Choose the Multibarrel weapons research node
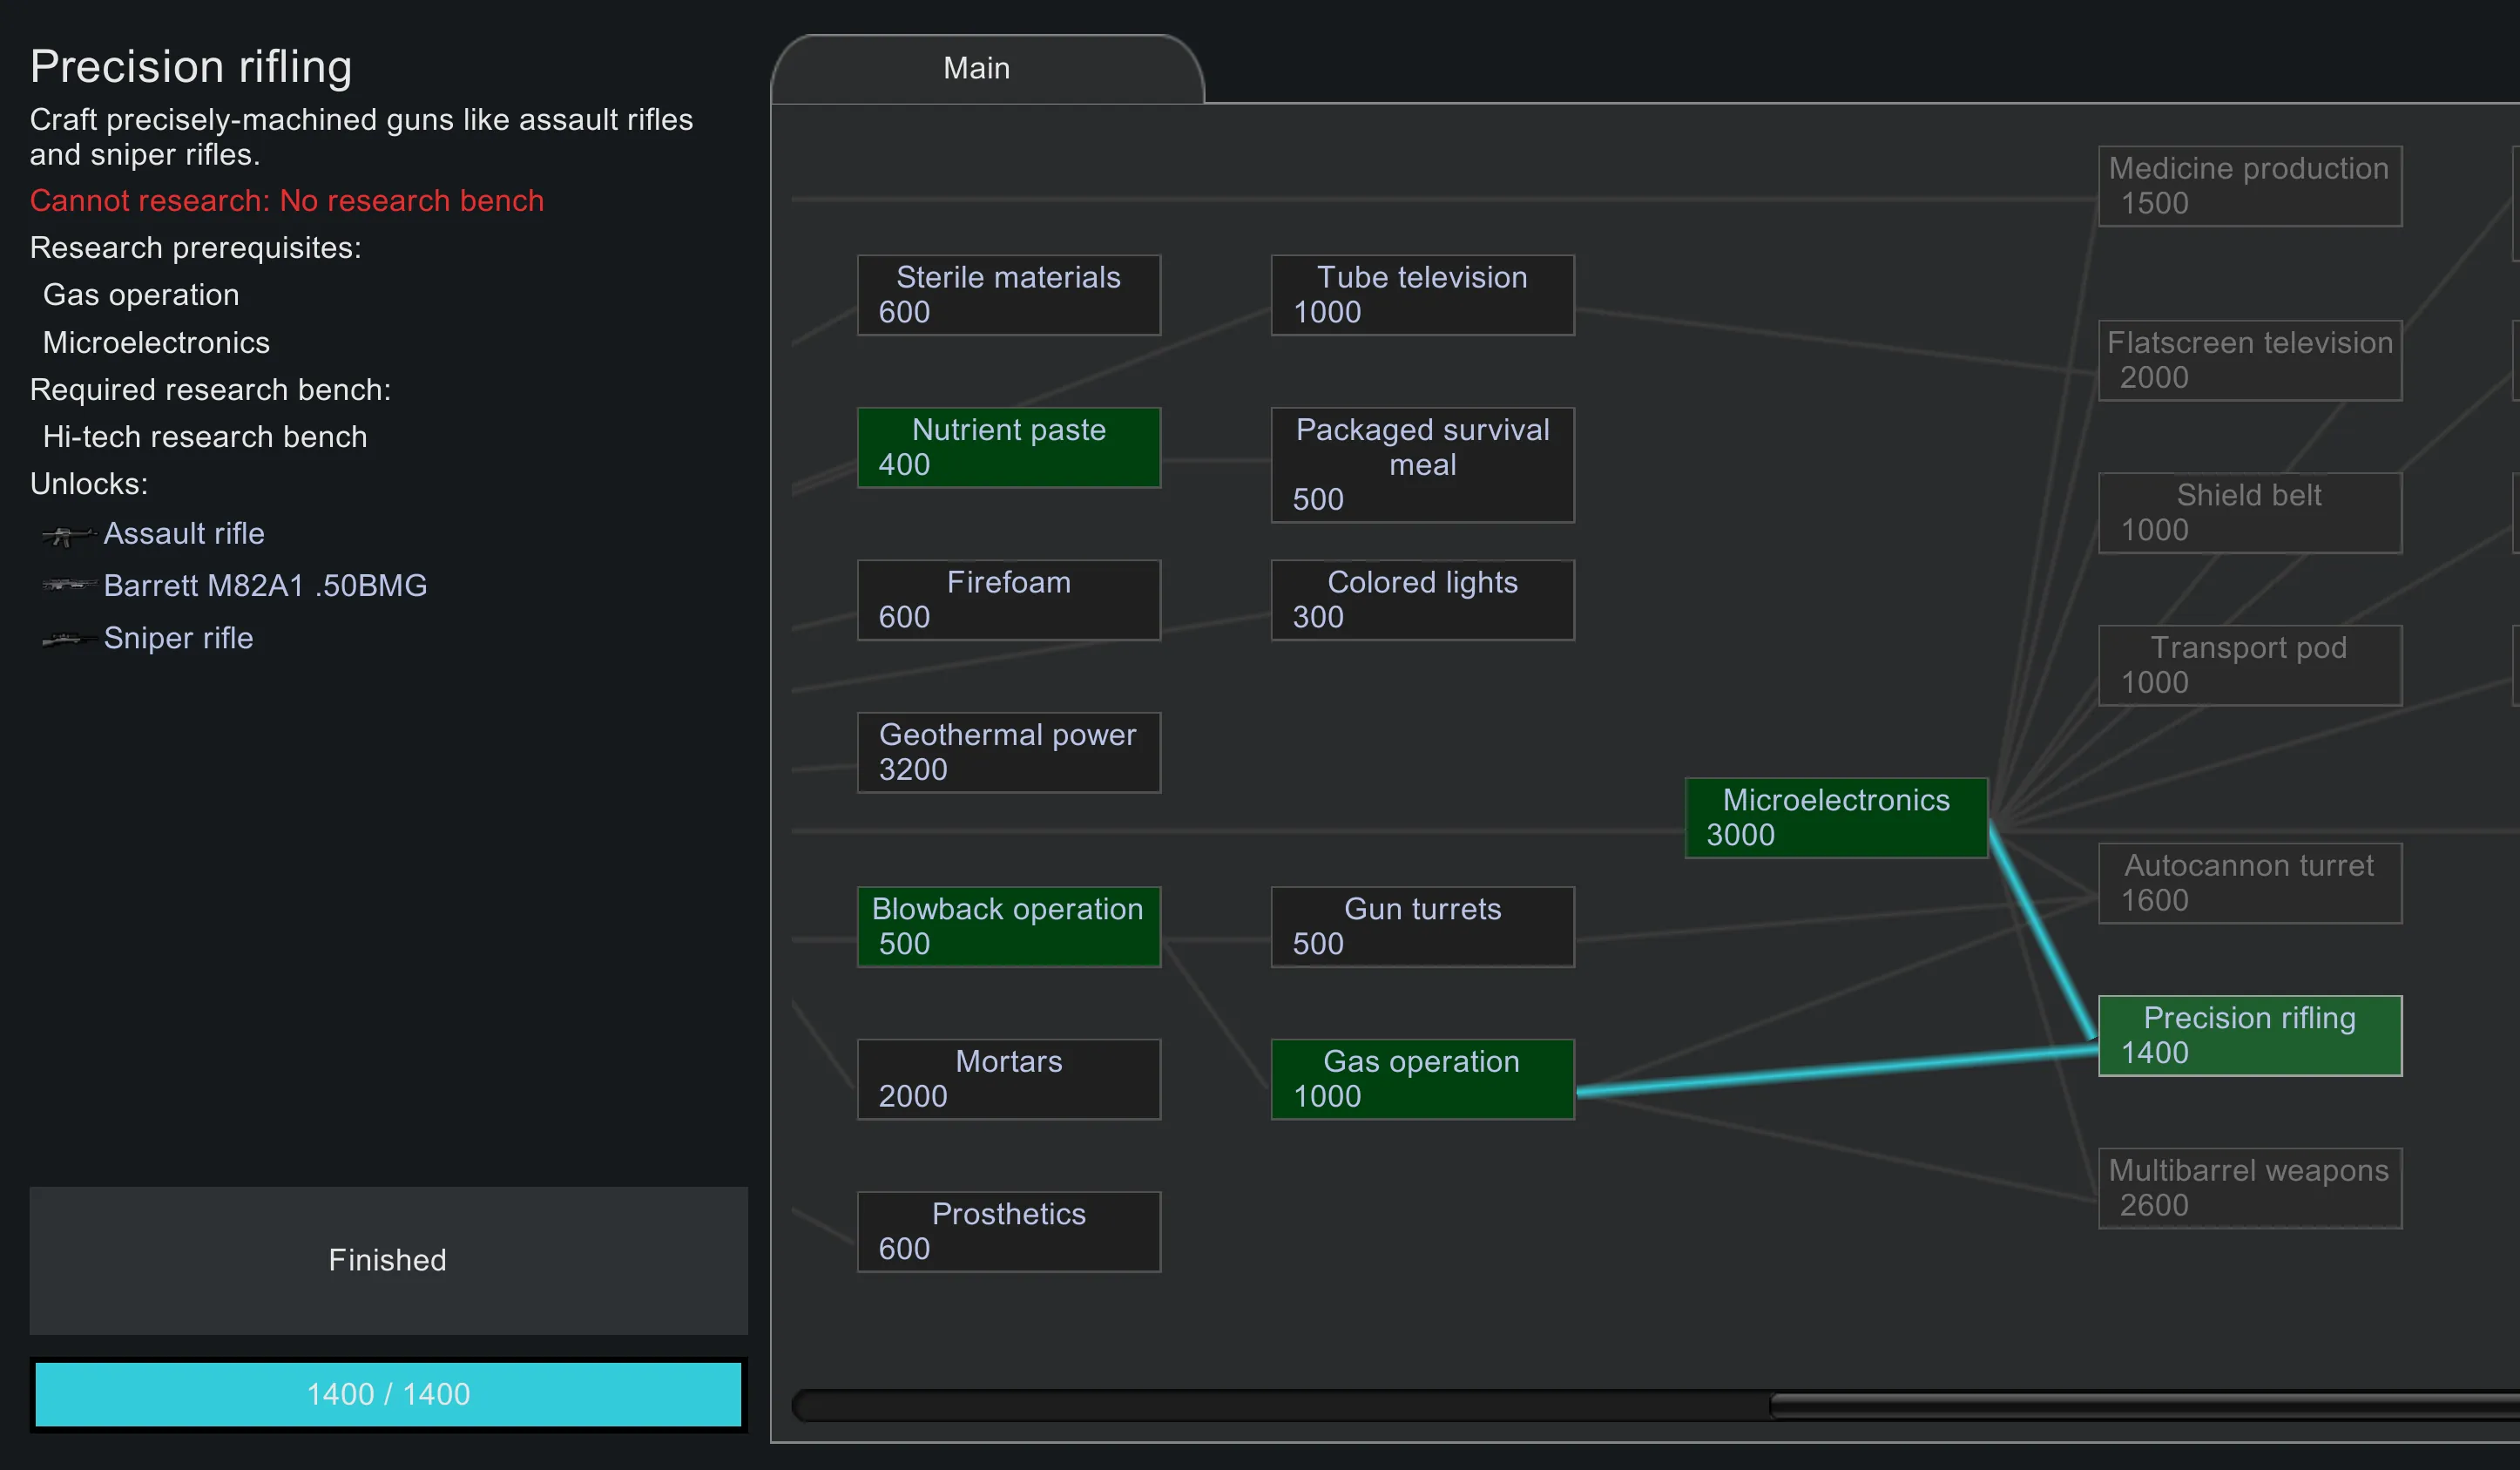2520x1470 pixels. pyautogui.click(x=2249, y=1188)
